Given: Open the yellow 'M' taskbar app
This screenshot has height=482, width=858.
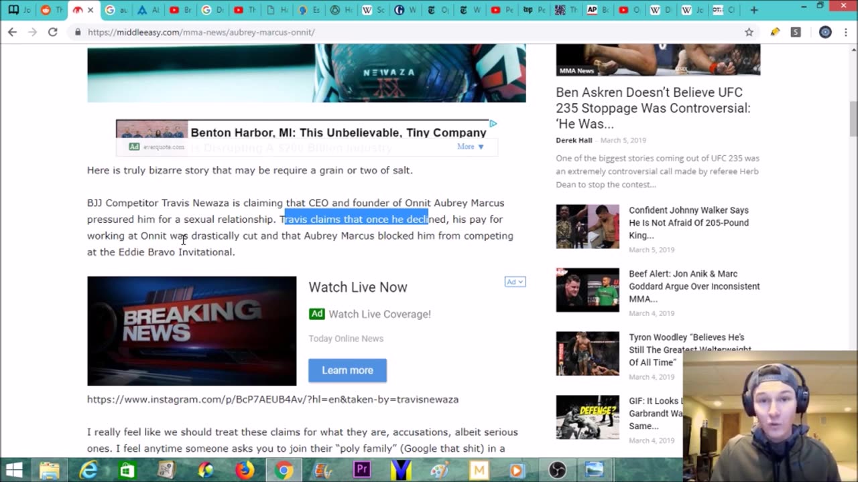Looking at the screenshot, I should click(479, 470).
